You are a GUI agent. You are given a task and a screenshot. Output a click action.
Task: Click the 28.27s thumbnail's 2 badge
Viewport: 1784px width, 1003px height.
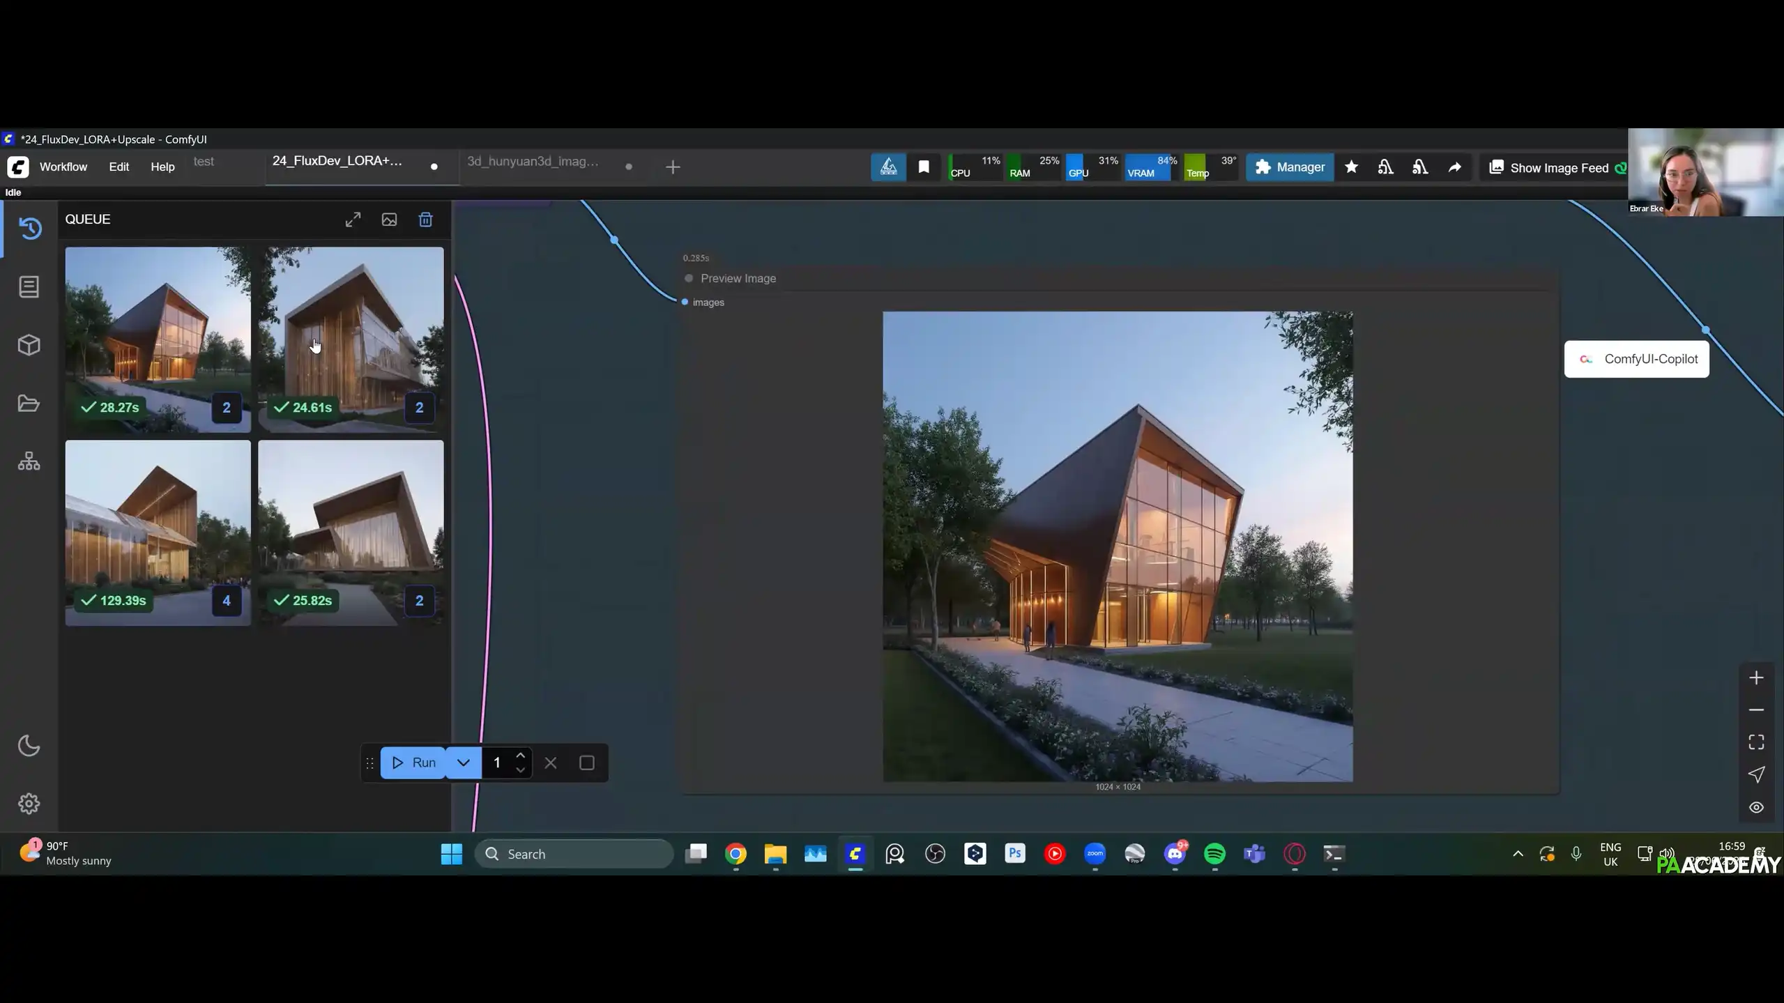click(x=227, y=408)
